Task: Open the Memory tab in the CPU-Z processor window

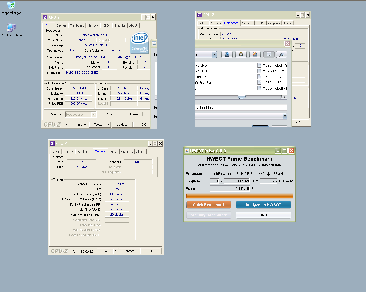Action: [x=93, y=25]
